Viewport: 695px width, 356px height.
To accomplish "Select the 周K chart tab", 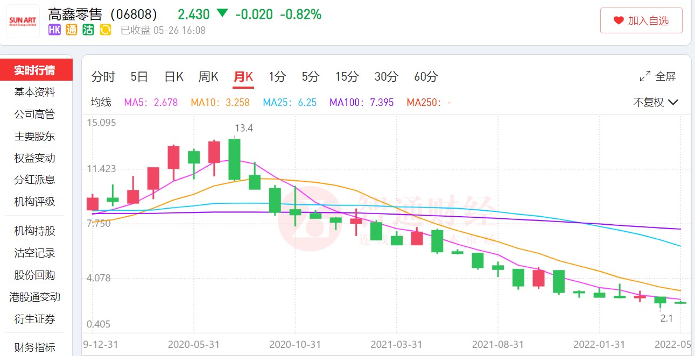I will 208,77.
